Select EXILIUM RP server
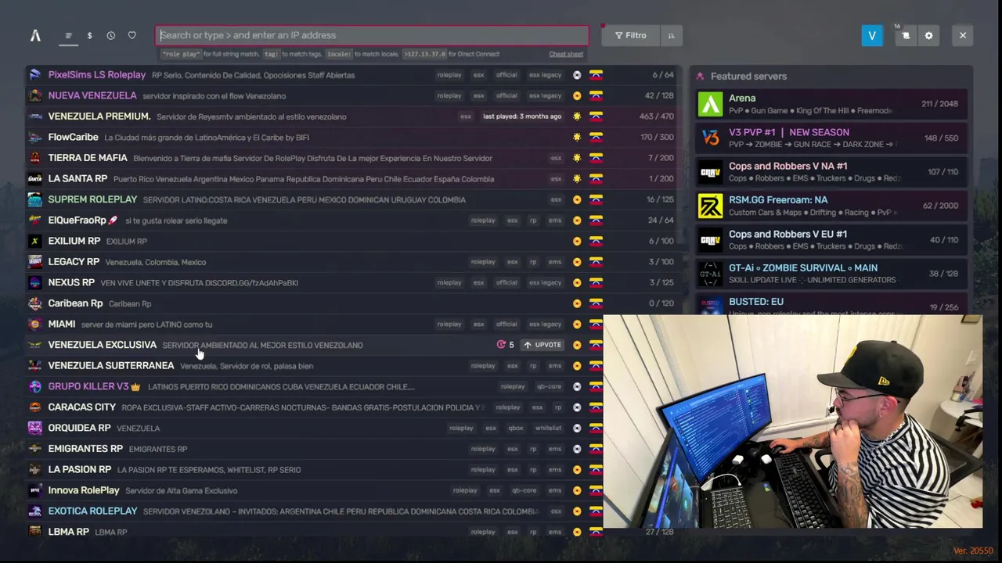Viewport: 1002px width, 563px height. [x=352, y=241]
